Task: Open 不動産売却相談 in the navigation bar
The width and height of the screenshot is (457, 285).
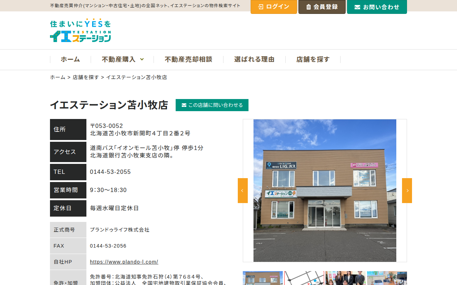Action: point(189,59)
